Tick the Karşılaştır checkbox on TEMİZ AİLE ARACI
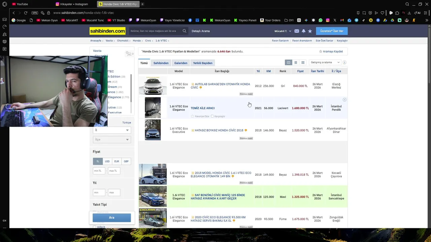 point(212,116)
